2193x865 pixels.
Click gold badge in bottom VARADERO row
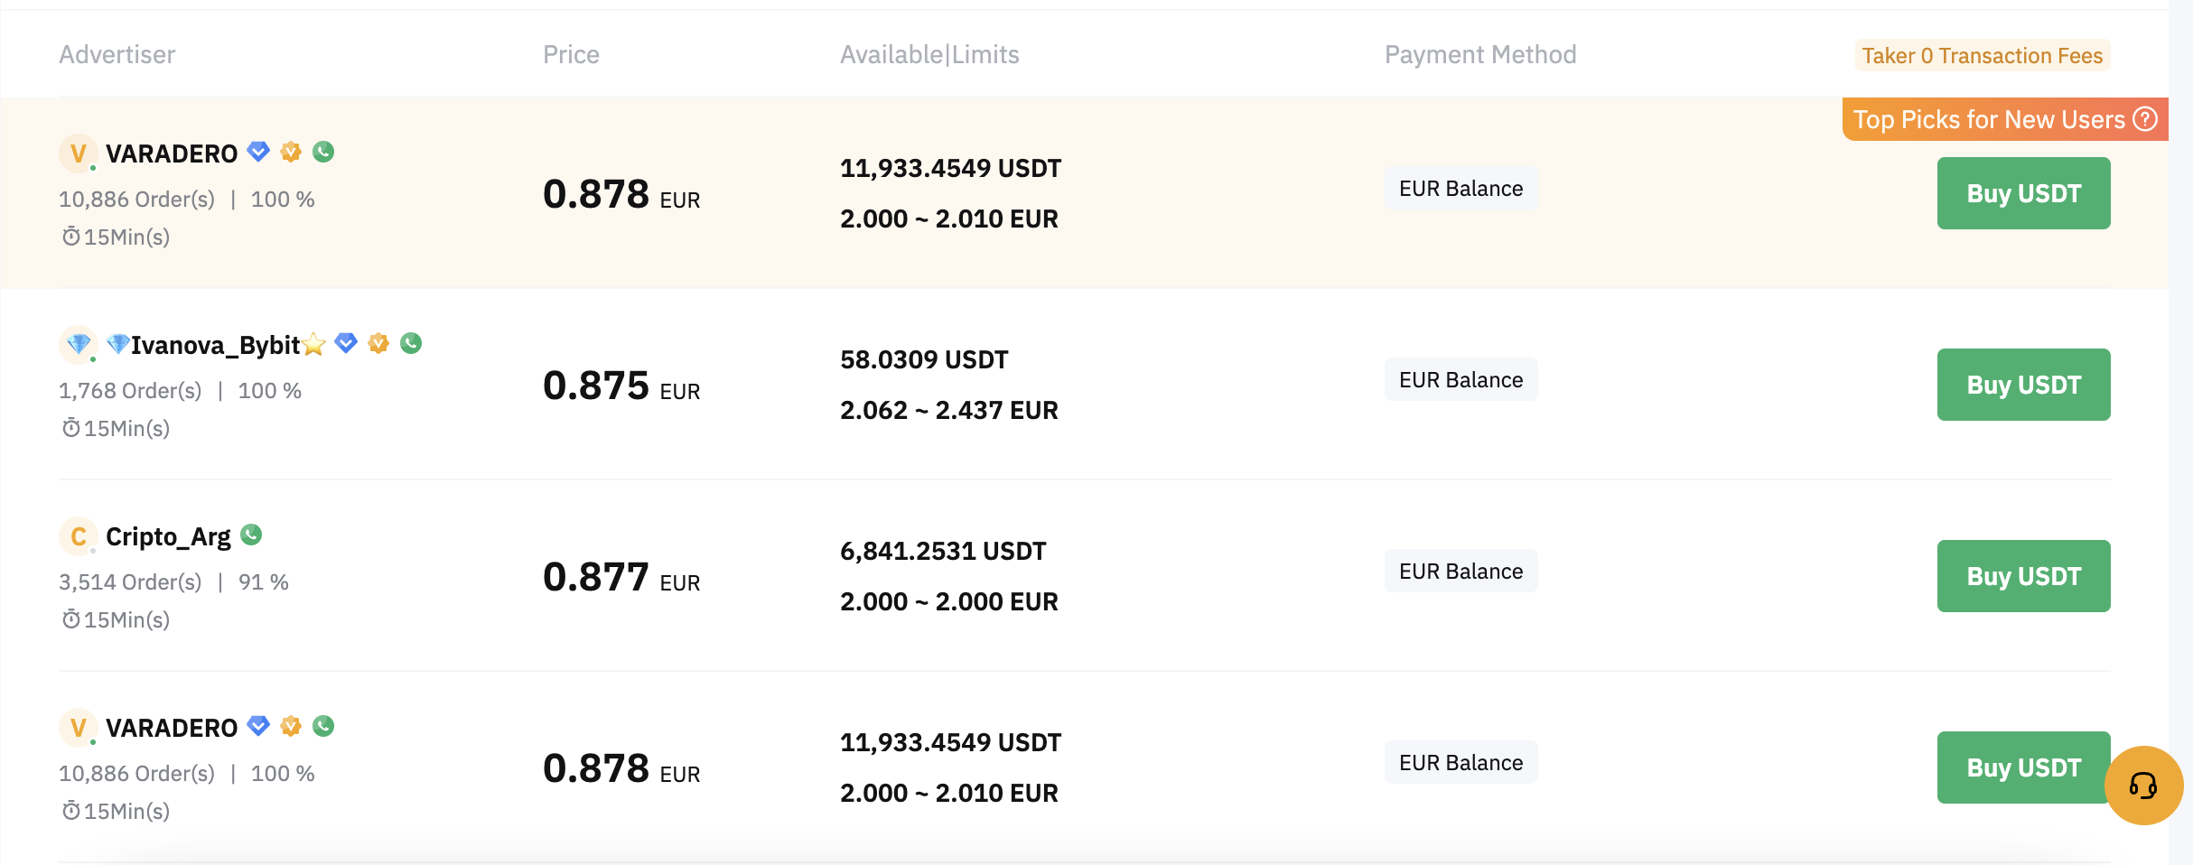(x=291, y=726)
